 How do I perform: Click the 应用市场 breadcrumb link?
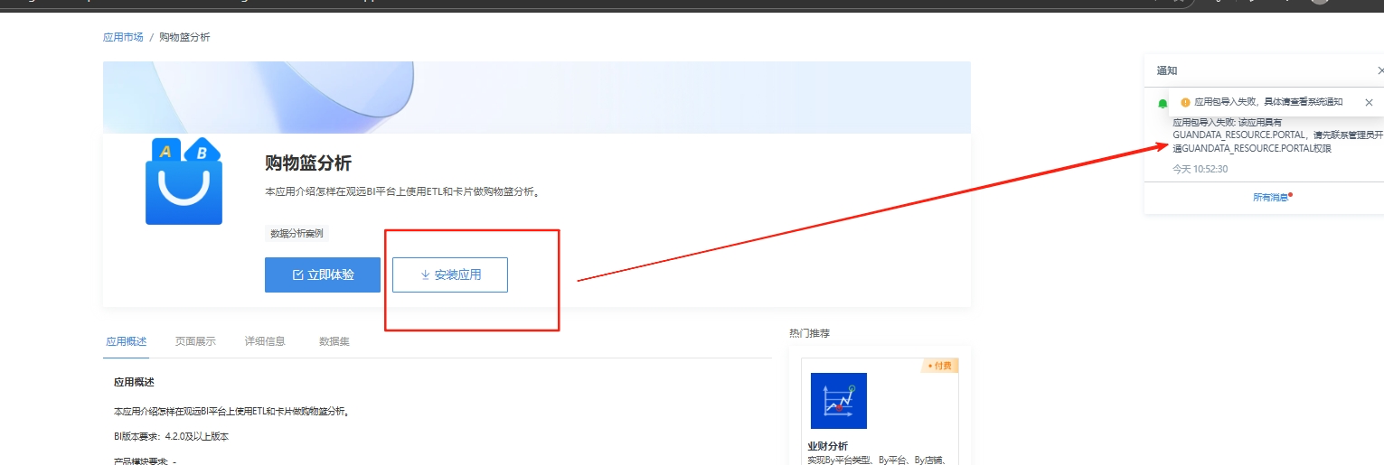(x=123, y=37)
